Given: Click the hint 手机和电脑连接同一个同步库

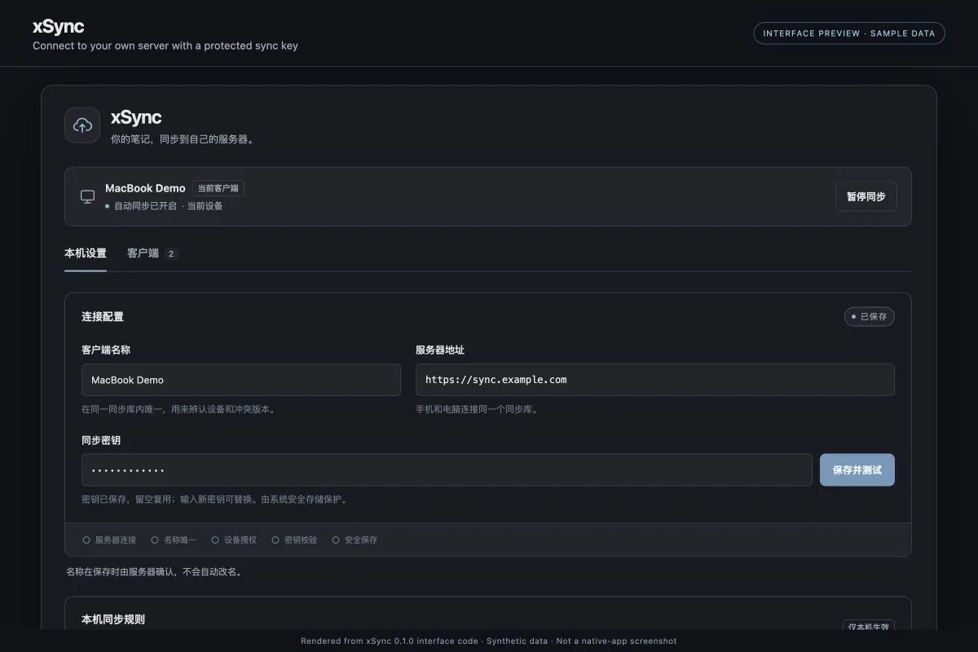Looking at the screenshot, I should 477,409.
